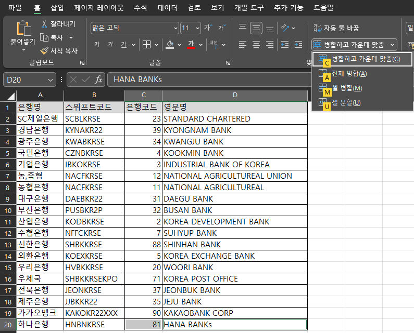This screenshot has height=333, width=414.
Task: Click the confirm checkmark formula icon
Action: (x=85, y=79)
